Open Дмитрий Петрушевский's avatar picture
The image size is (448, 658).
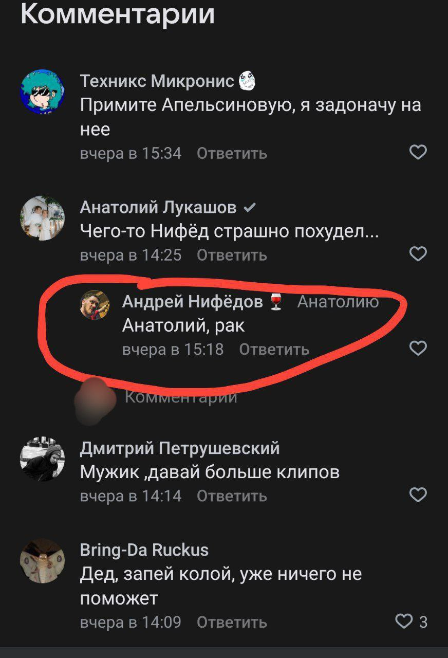42,459
